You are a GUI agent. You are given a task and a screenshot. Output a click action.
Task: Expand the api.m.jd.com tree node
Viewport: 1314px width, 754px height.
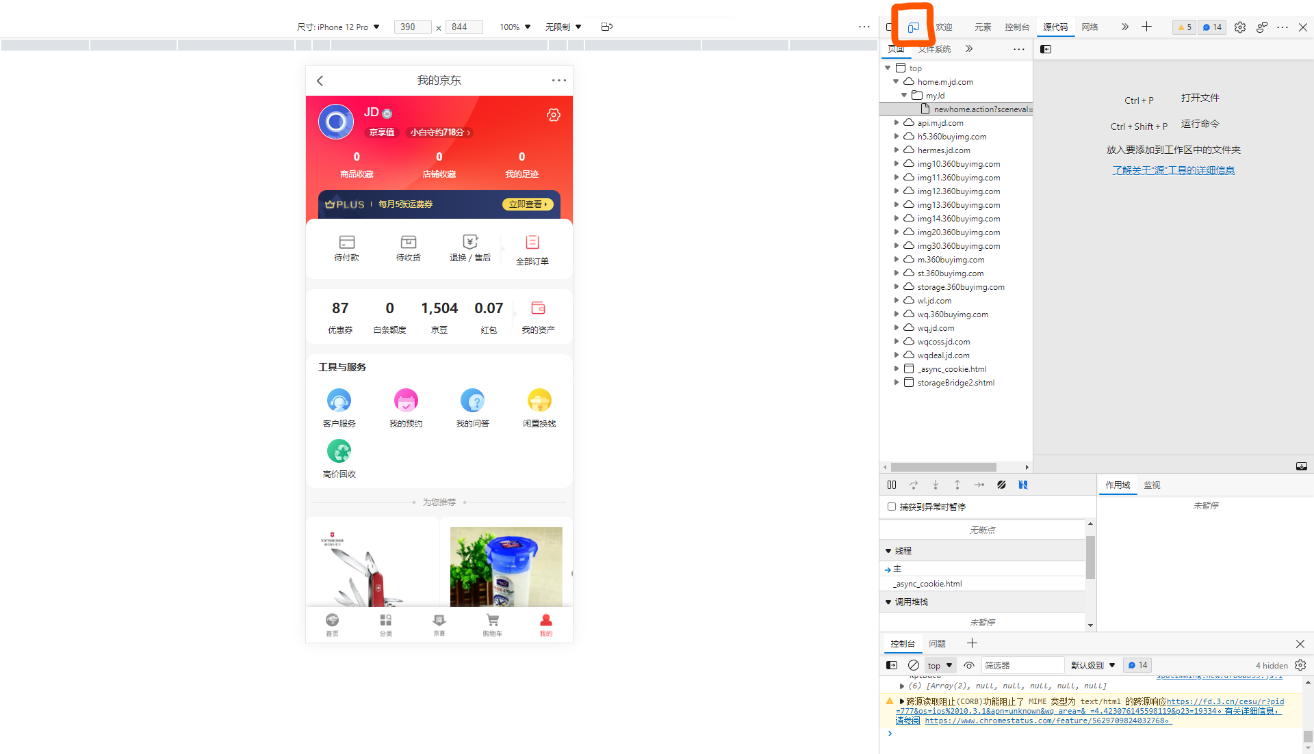(897, 123)
